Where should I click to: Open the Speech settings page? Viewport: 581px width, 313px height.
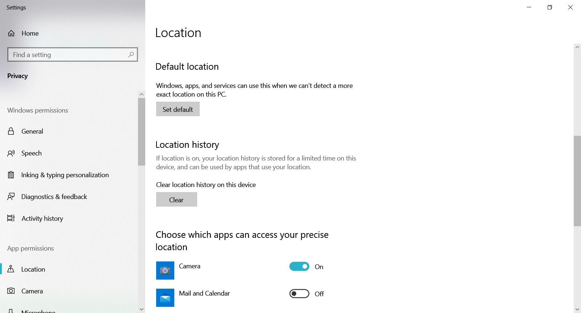(x=69, y=153)
